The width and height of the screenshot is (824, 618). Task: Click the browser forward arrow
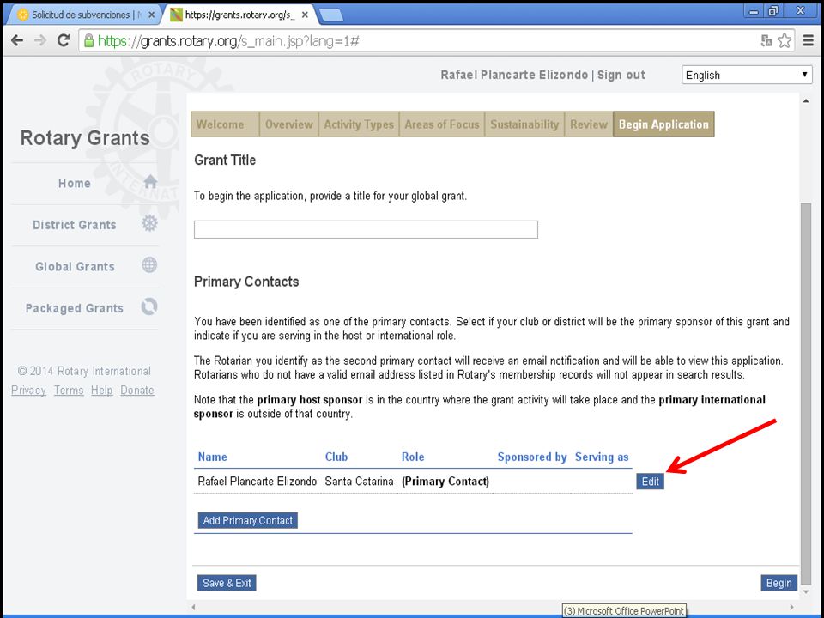(x=40, y=40)
